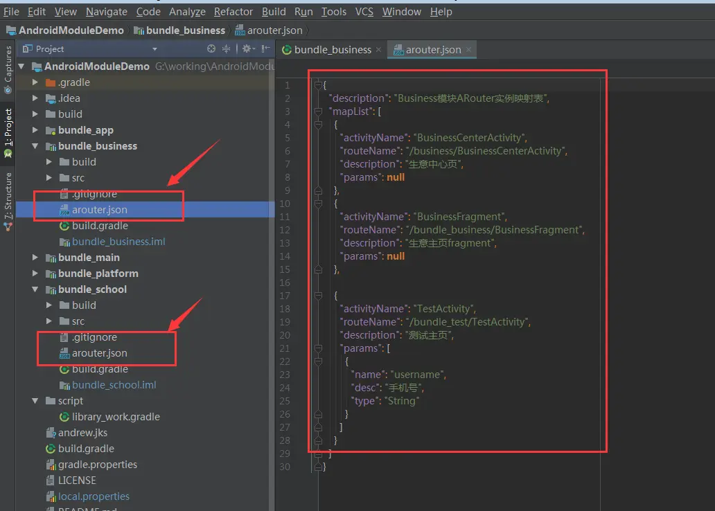Expand src folder under bundle_business

(49, 178)
